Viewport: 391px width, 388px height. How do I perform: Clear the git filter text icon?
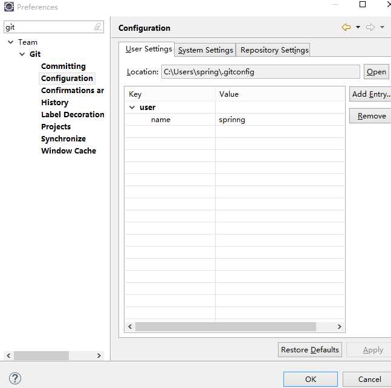98,27
